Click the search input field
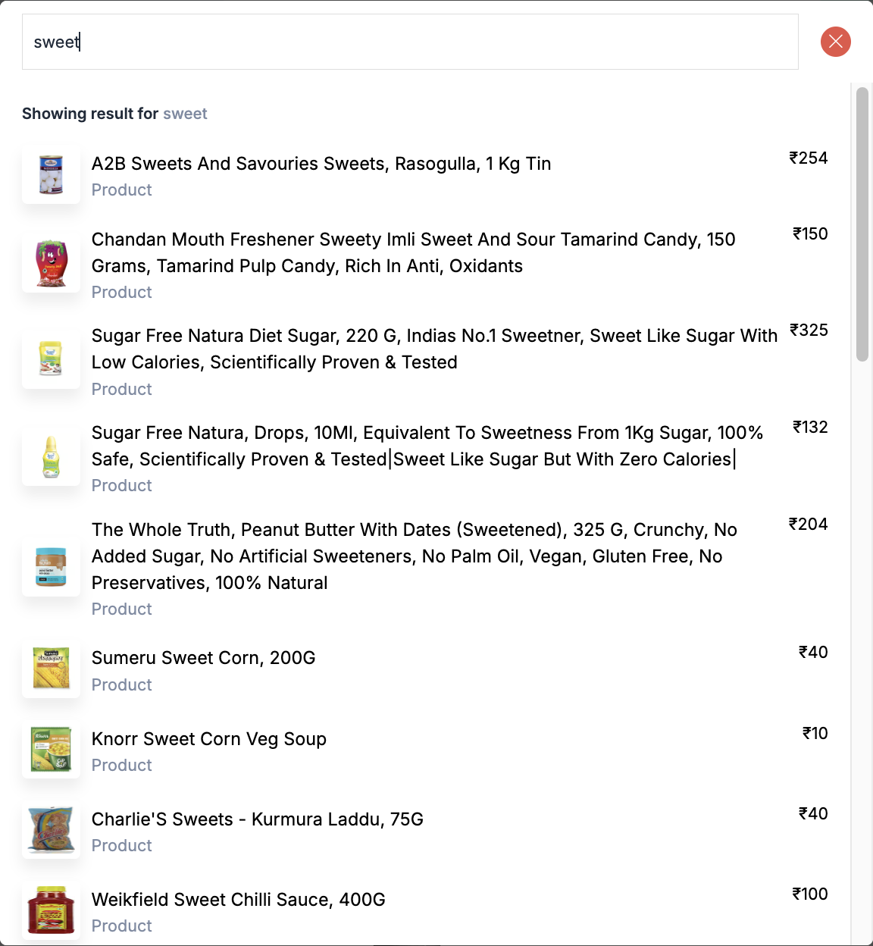This screenshot has width=873, height=946. click(409, 42)
